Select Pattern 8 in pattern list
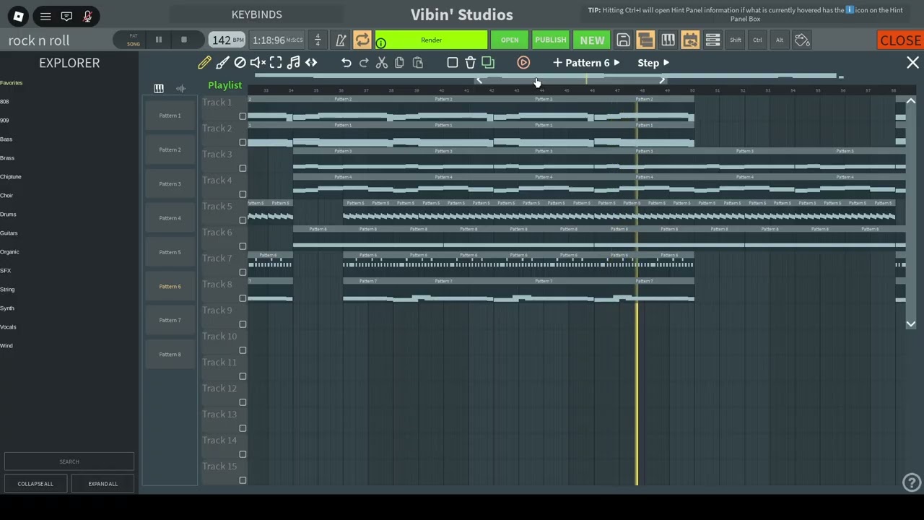 (x=170, y=355)
